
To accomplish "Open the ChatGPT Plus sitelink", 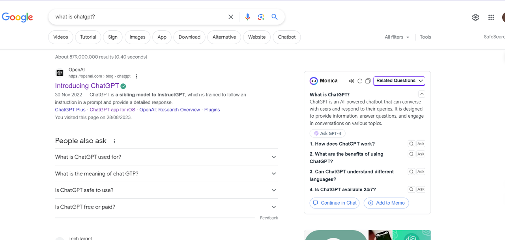I will [x=70, y=110].
